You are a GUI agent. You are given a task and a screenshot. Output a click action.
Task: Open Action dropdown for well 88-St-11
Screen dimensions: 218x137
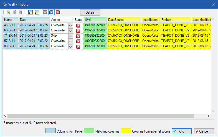70,47
